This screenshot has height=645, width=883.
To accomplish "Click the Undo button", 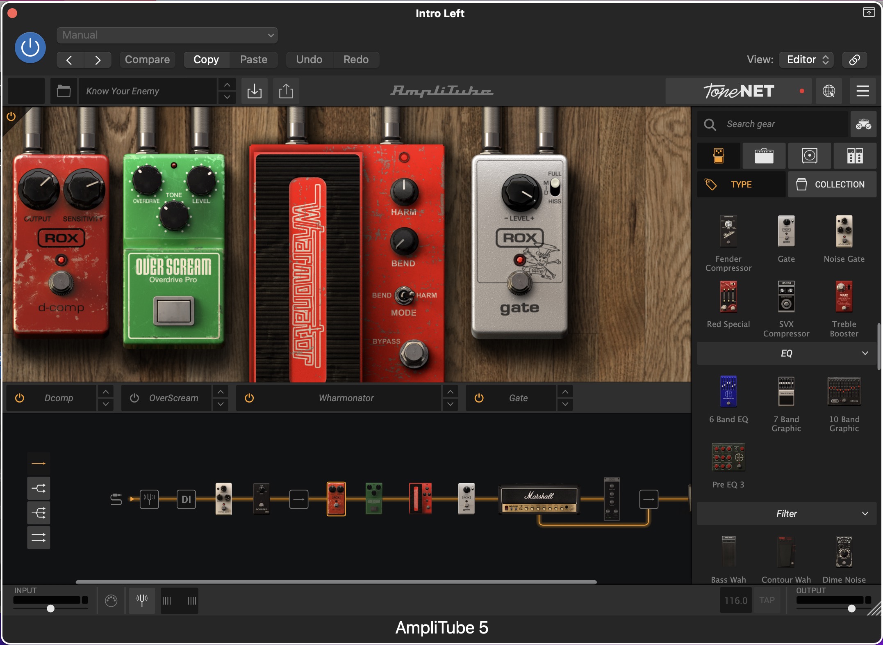I will pos(309,59).
